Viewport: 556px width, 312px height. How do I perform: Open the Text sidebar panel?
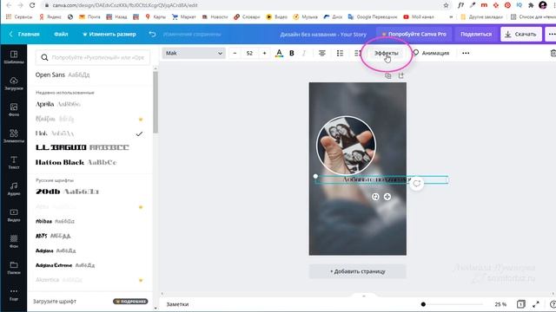(14, 162)
